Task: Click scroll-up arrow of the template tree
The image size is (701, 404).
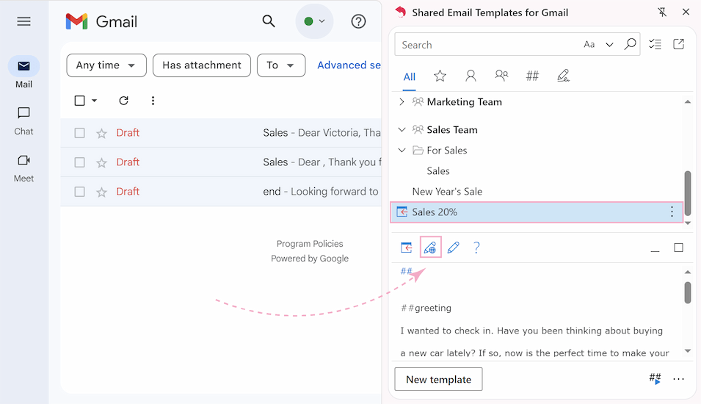Action: 688,102
